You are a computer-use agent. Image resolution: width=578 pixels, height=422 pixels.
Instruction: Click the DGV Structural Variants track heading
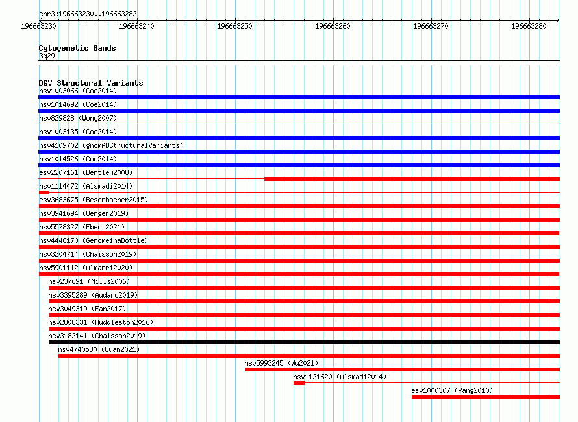91,83
